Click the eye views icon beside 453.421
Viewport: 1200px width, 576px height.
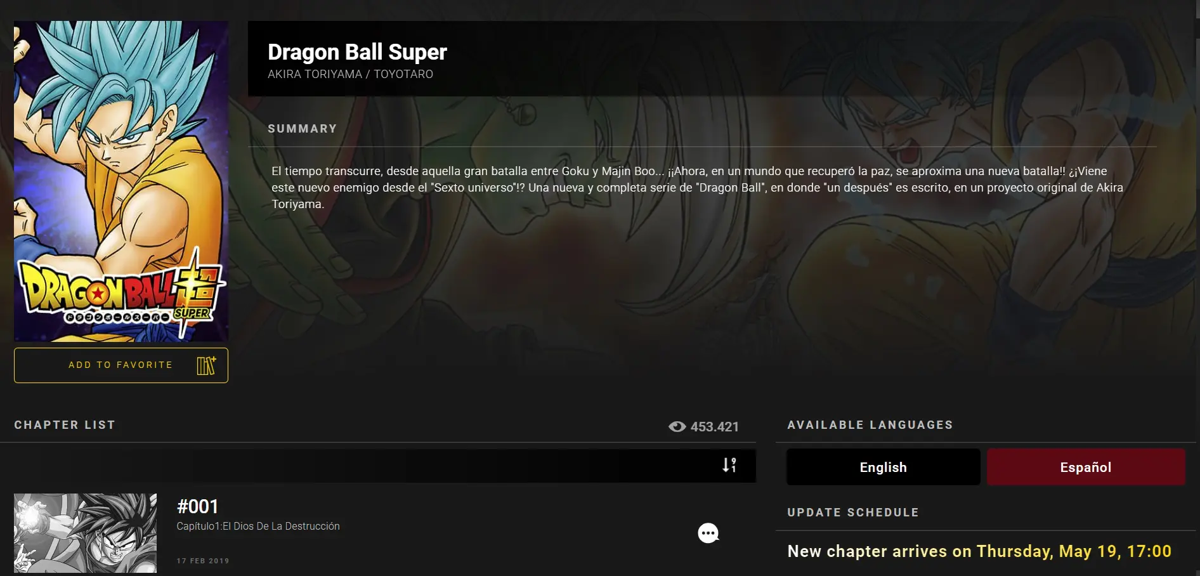tap(677, 427)
